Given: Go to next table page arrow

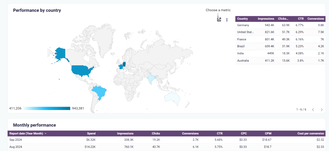Looking at the screenshot, I should click(x=322, y=109).
